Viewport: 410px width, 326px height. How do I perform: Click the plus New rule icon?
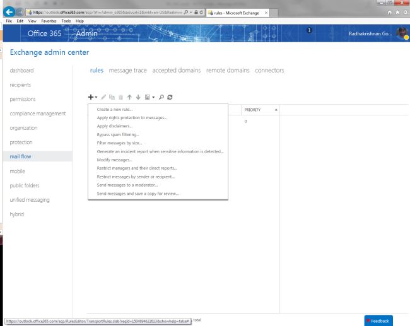[91, 97]
